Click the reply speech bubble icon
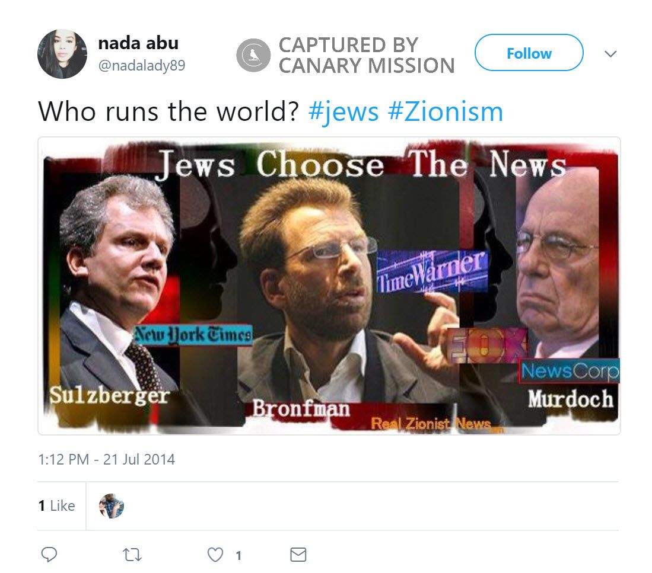652x573 pixels. point(49,554)
